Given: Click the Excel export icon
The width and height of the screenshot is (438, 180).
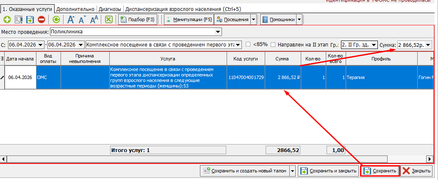Looking at the screenshot, I should [x=109, y=19].
